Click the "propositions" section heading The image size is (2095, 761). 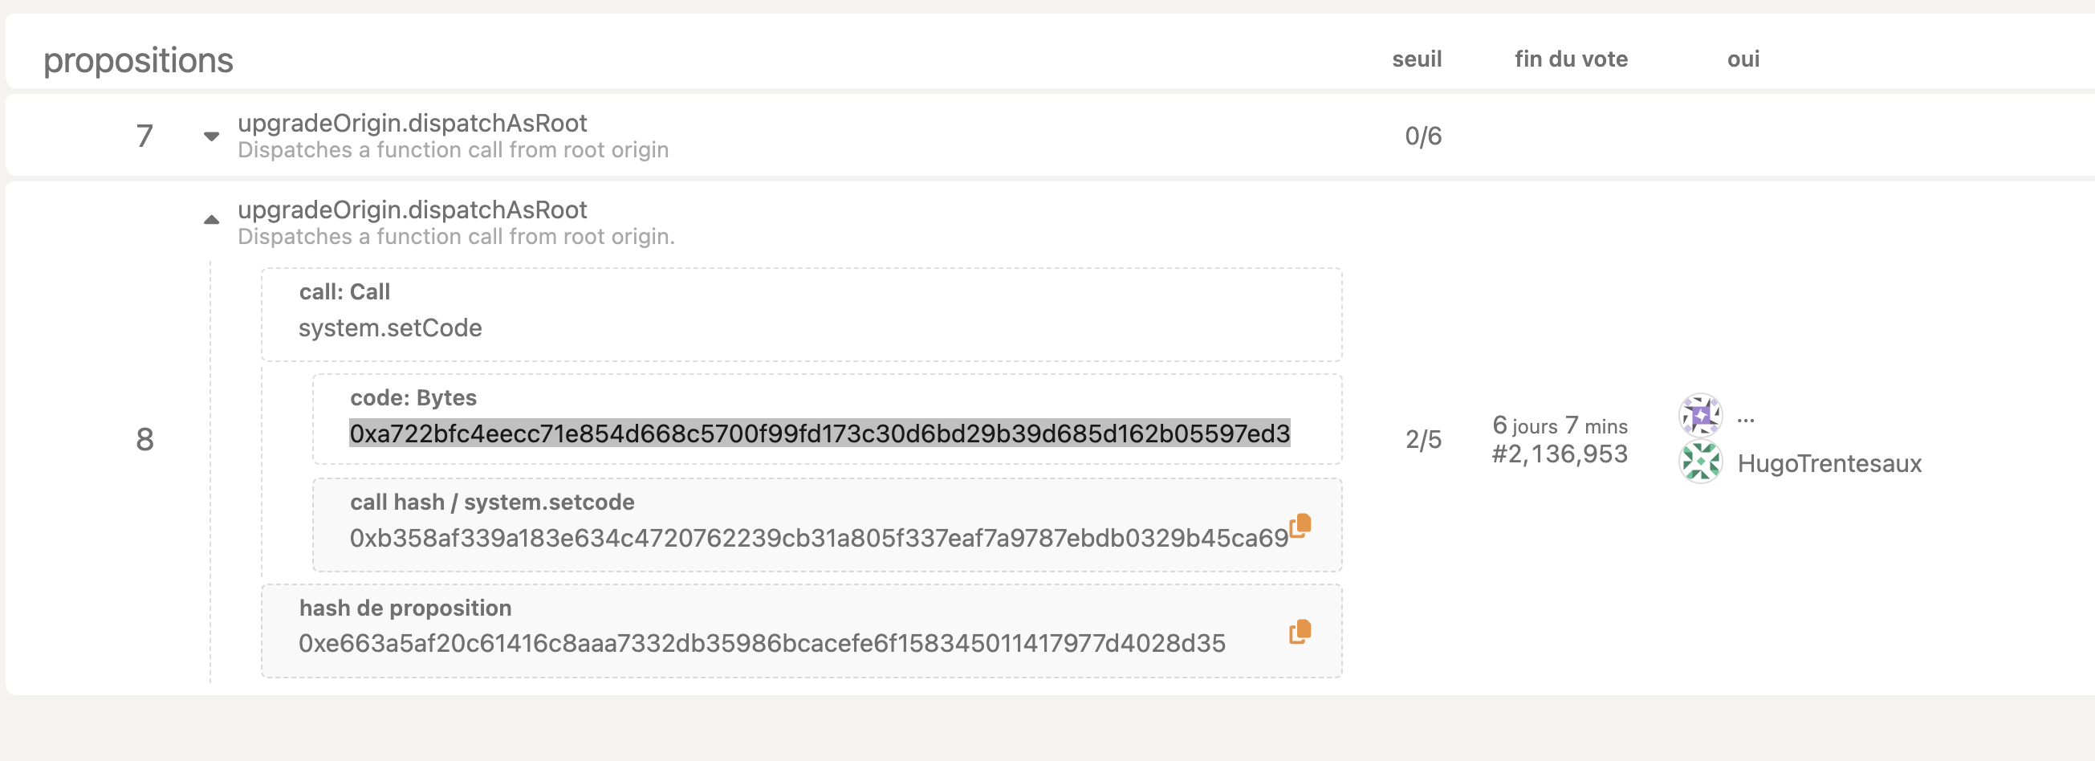(138, 60)
